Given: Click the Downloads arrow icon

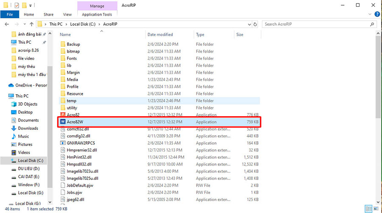Looking at the screenshot, I should pos(14,128).
